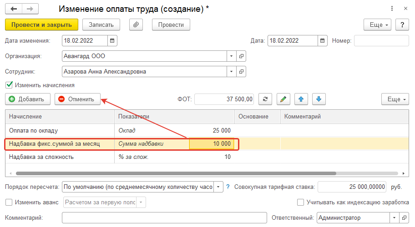Image resolution: width=415 pixels, height=227 pixels.
Task: Select the Надбавка фикс.суммой за месяц row
Action: (207, 143)
